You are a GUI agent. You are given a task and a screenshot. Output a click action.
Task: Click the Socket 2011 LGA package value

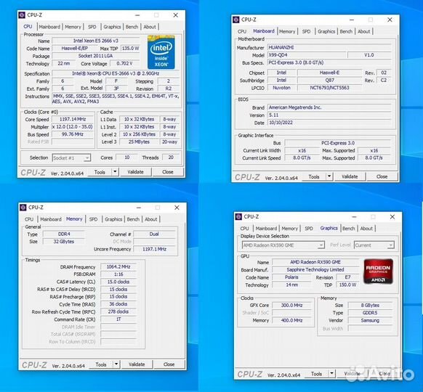96,56
